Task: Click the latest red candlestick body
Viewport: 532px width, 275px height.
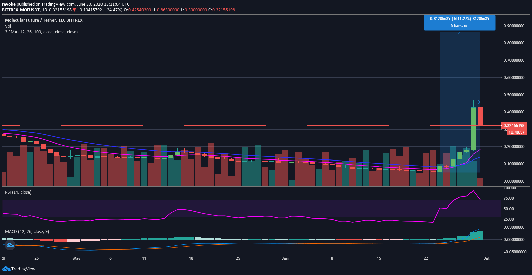Action: 480,117
